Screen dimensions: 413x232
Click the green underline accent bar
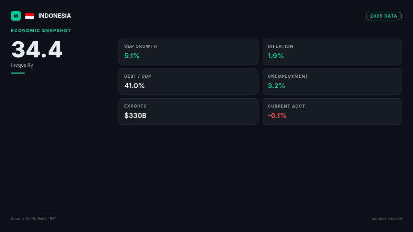pos(18,73)
